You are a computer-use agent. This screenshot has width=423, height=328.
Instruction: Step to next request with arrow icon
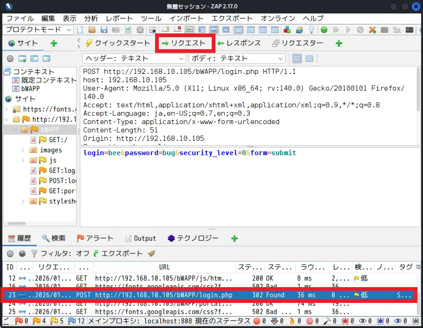(x=336, y=29)
